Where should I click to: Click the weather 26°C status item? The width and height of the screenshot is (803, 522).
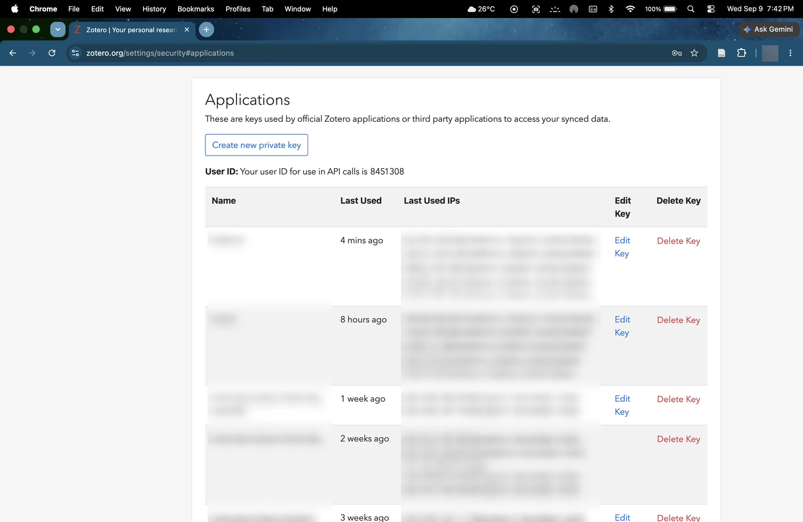[481, 9]
